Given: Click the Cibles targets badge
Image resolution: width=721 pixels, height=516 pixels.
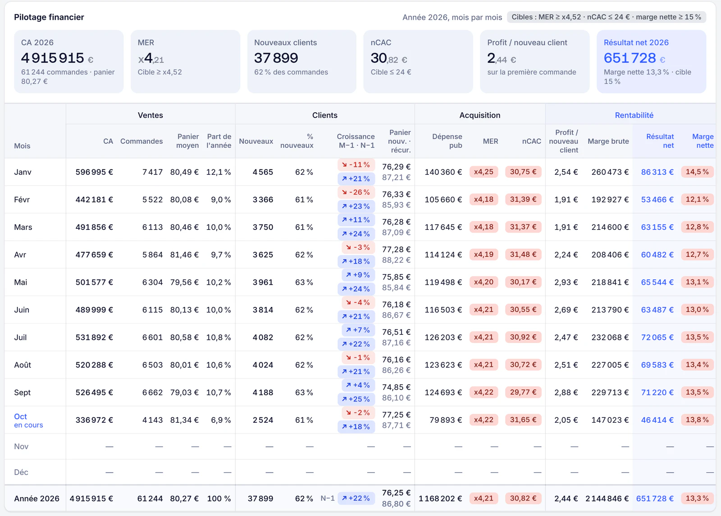Looking at the screenshot, I should point(606,17).
